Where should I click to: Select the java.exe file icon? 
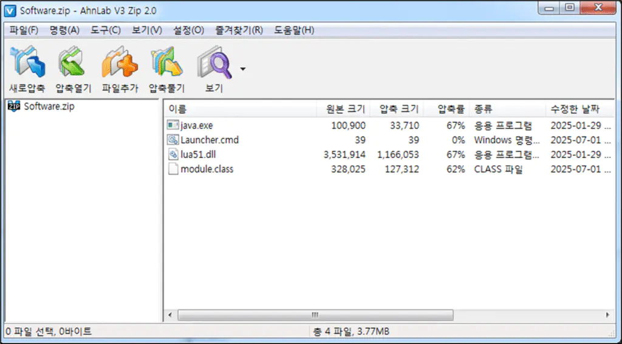[x=173, y=125]
